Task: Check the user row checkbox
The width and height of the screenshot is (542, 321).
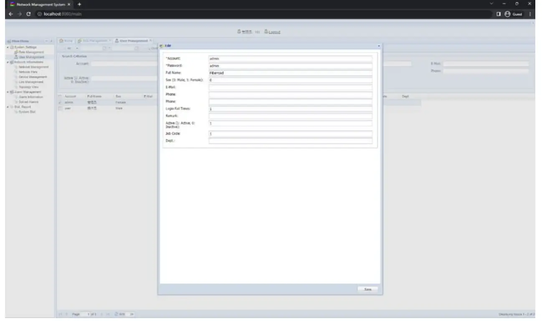Action: (59, 108)
